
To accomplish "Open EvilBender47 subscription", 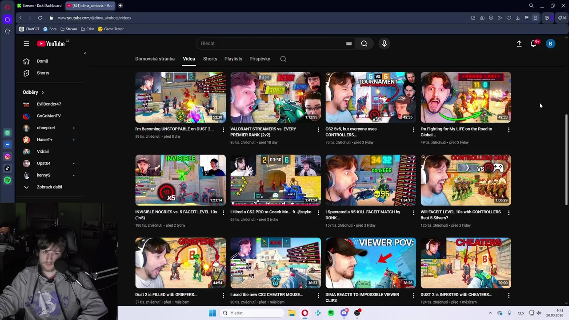I will coord(50,104).
